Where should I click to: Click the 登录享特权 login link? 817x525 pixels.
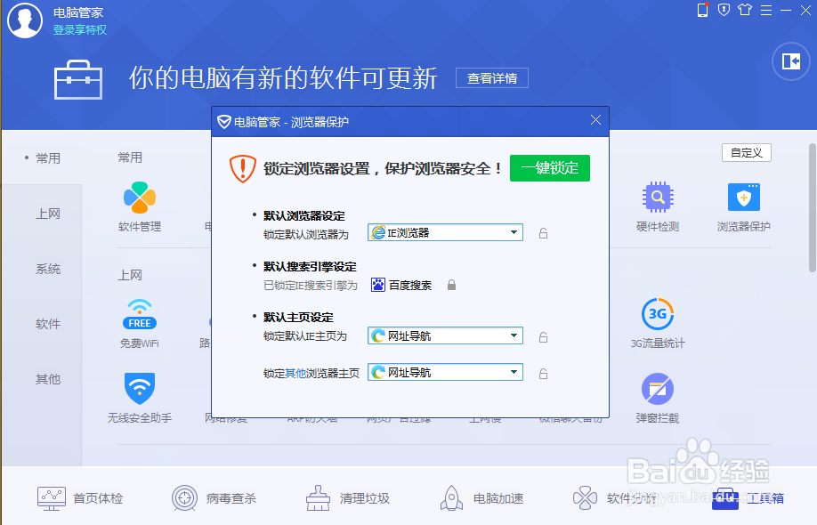tap(80, 29)
